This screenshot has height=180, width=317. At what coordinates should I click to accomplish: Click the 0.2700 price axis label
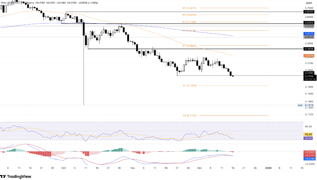[309, 63]
